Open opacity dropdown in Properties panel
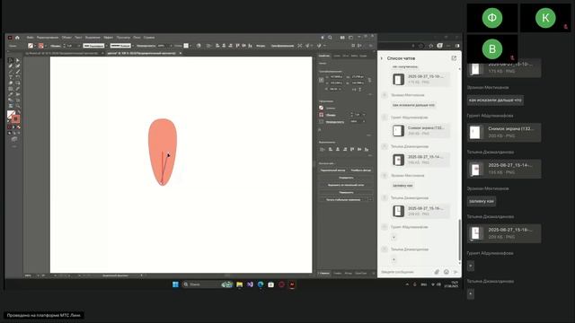 coord(364,122)
